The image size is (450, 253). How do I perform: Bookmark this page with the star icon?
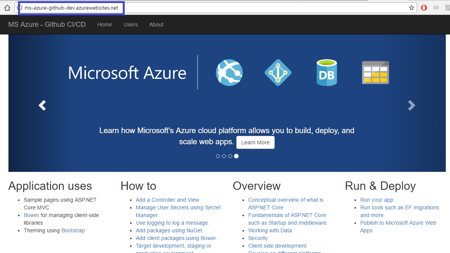(412, 8)
